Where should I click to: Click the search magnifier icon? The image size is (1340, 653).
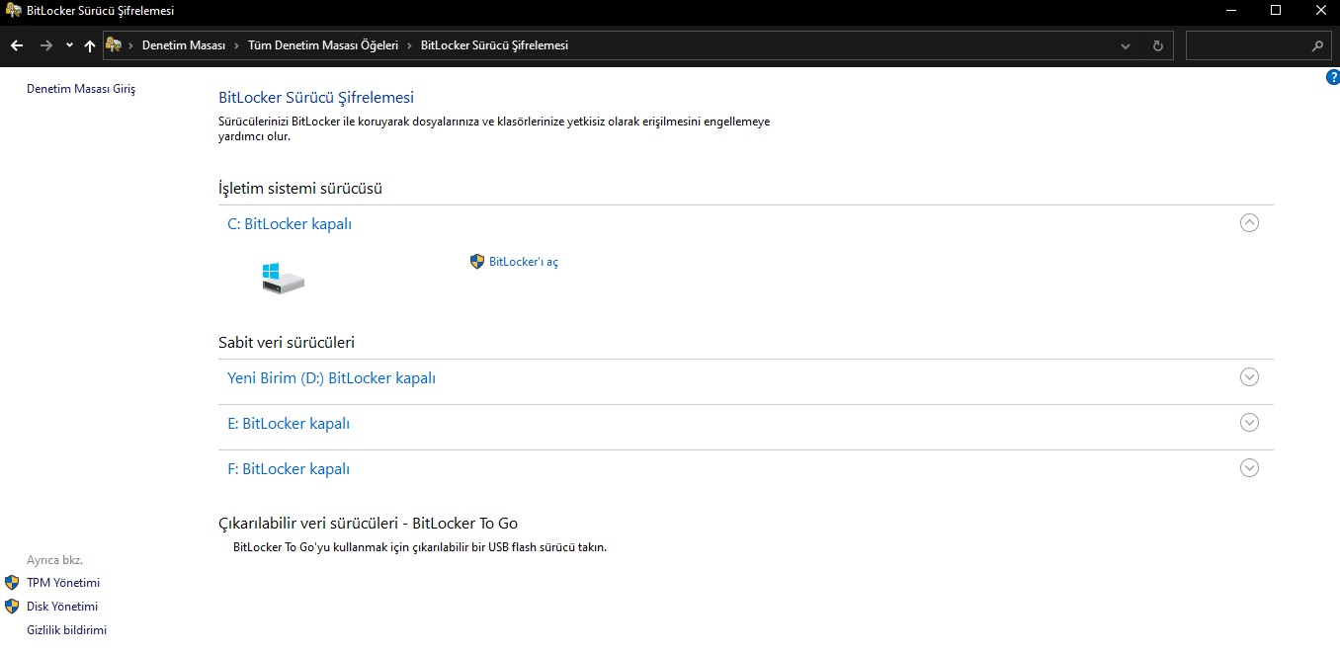[x=1317, y=45]
